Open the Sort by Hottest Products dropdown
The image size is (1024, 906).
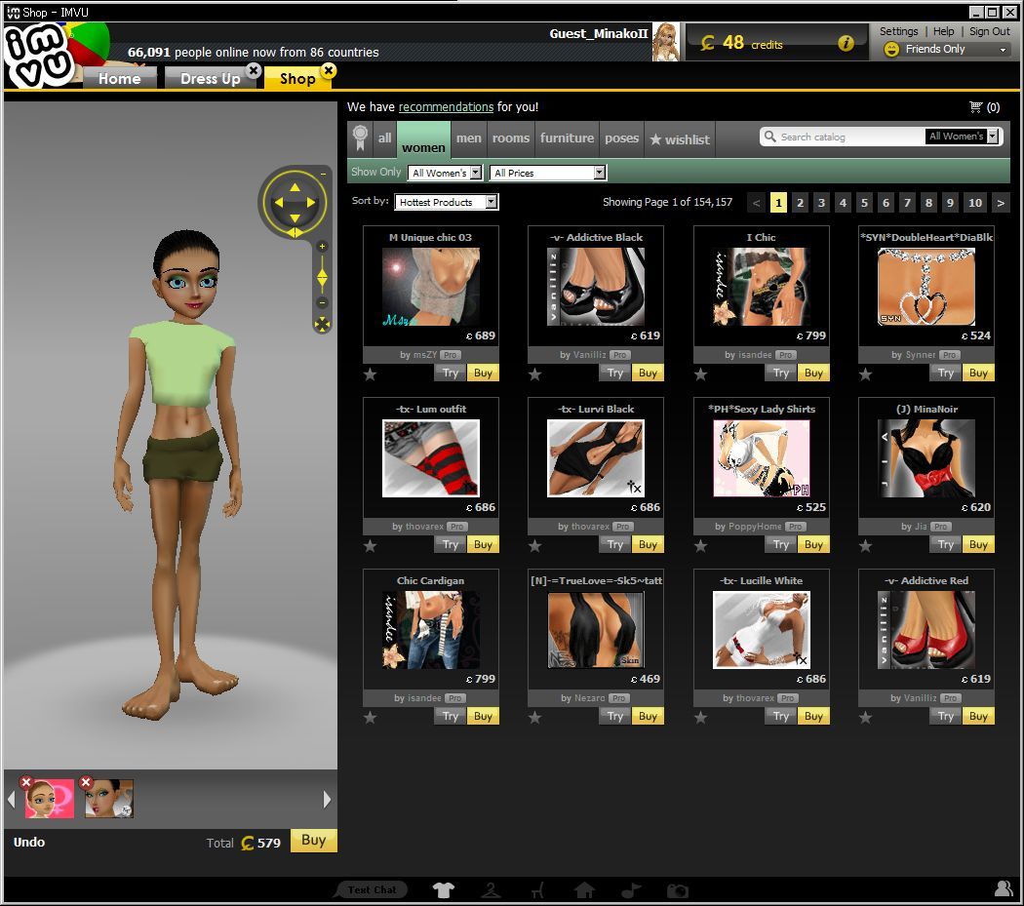click(x=446, y=202)
